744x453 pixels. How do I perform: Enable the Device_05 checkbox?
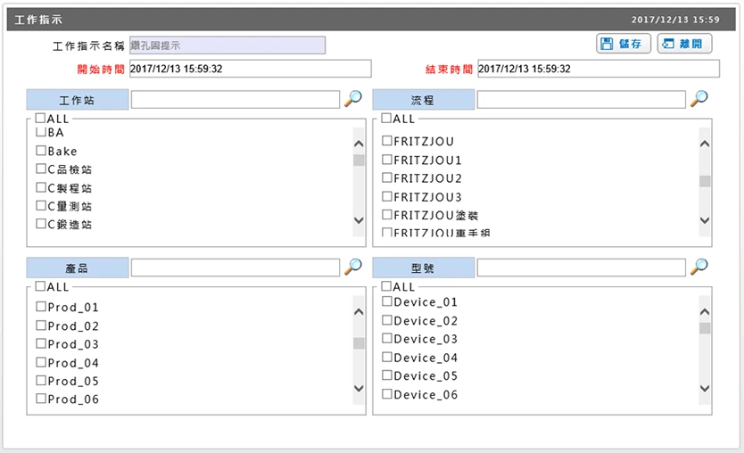pyautogui.click(x=386, y=375)
